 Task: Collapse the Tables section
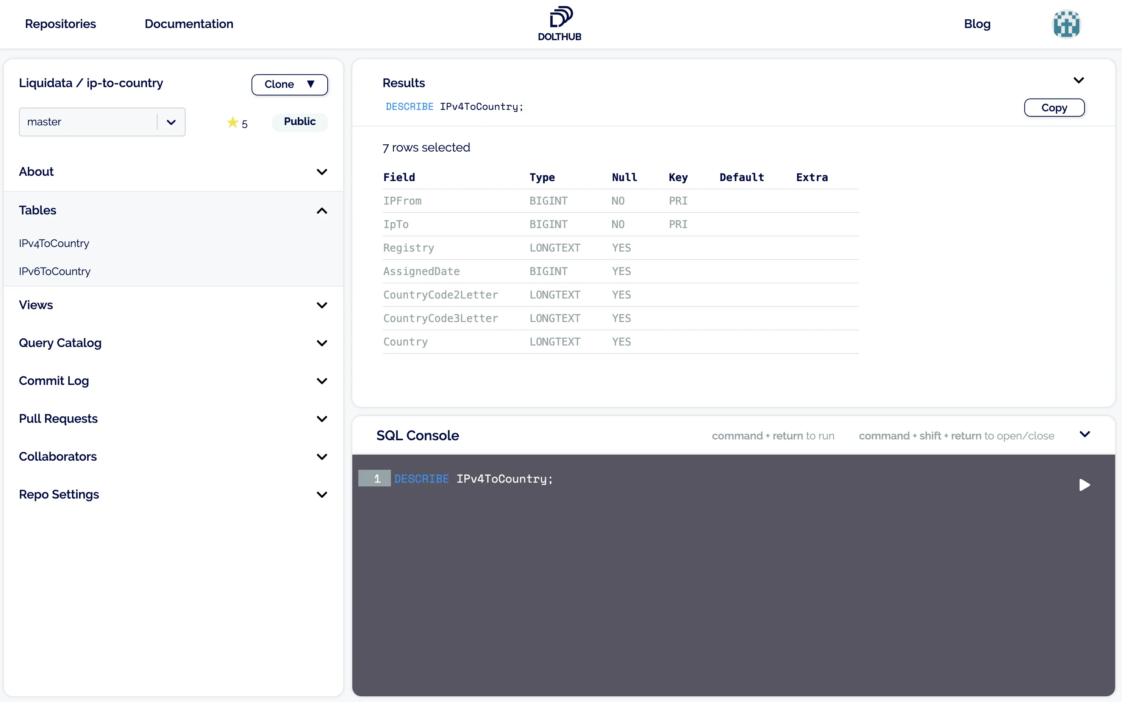[x=322, y=210]
